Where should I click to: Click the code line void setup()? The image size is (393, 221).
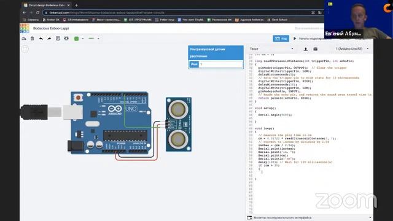point(265,108)
